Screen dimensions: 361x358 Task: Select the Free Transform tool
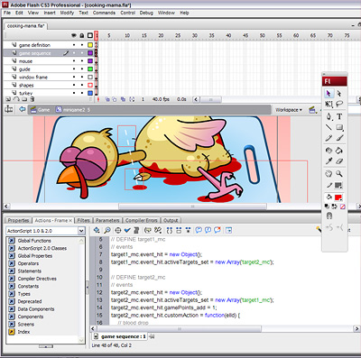point(329,104)
